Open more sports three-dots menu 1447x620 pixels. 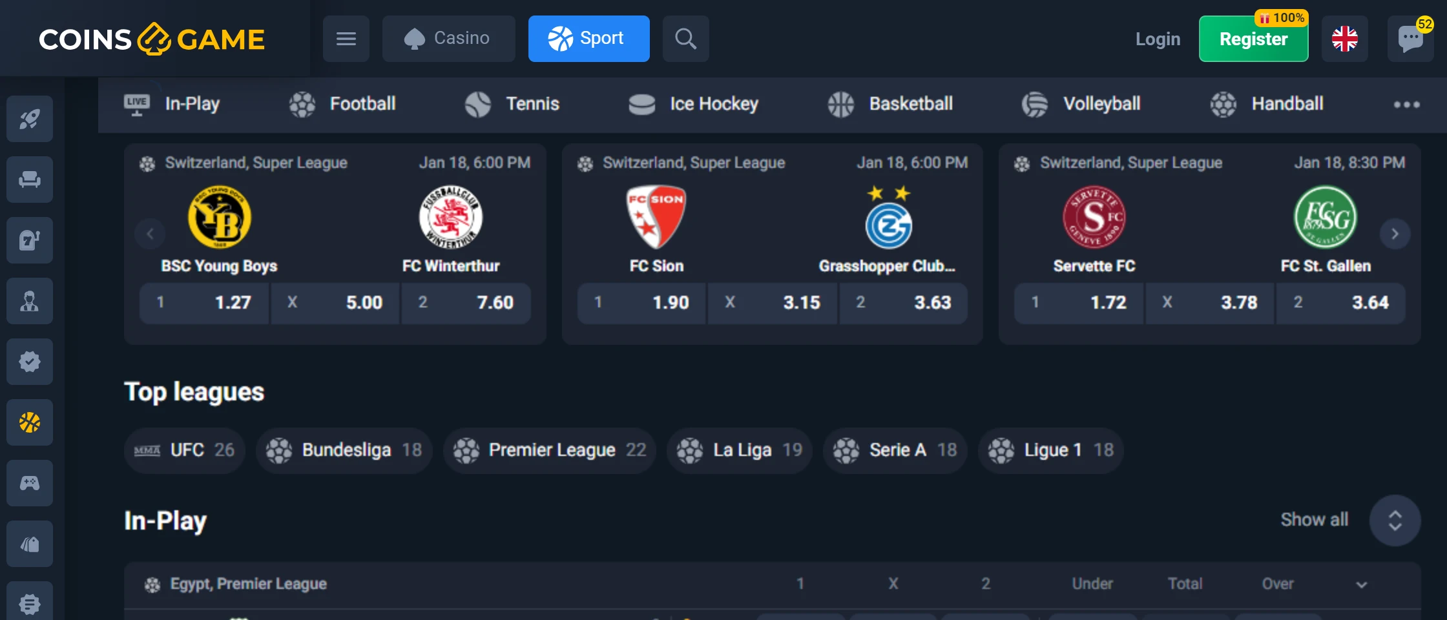pos(1406,105)
